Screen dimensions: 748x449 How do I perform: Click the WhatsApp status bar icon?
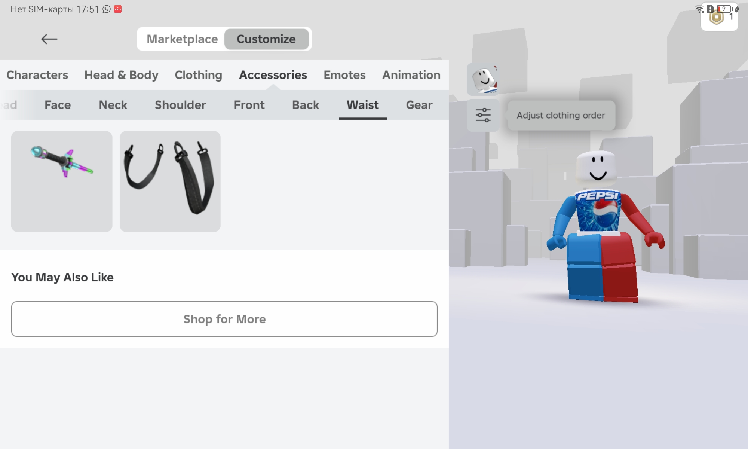coord(107,9)
